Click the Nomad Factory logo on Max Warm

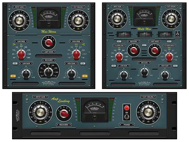(49, 83)
